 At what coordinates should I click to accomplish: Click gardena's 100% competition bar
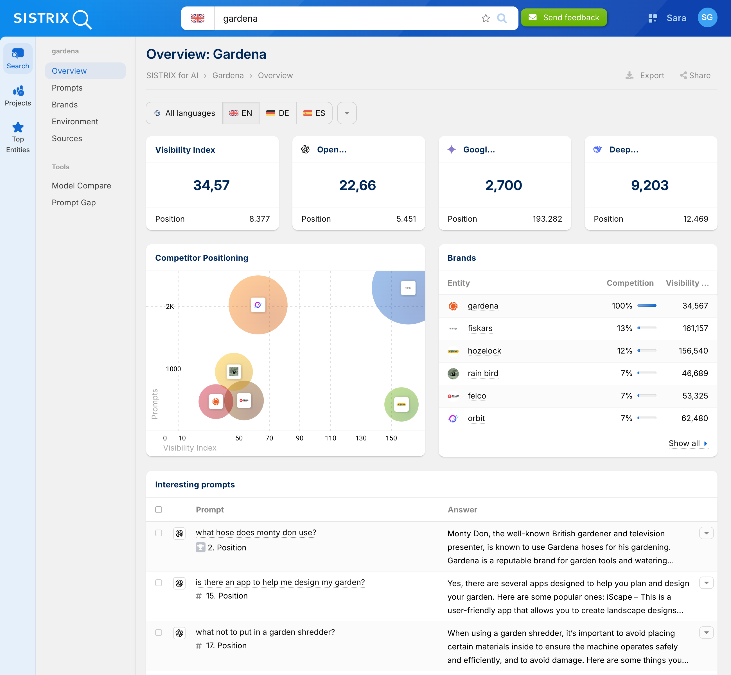click(x=647, y=306)
